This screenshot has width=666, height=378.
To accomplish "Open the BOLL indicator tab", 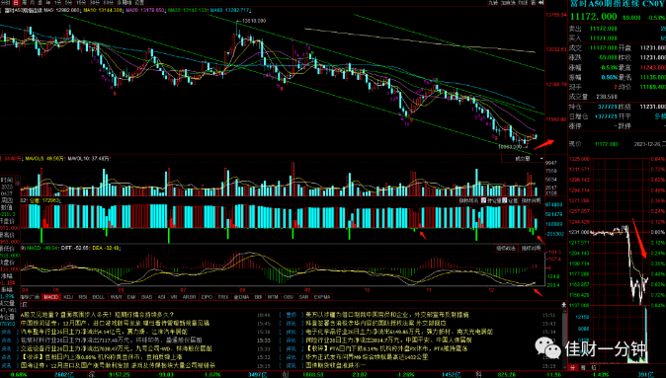I will (98, 297).
